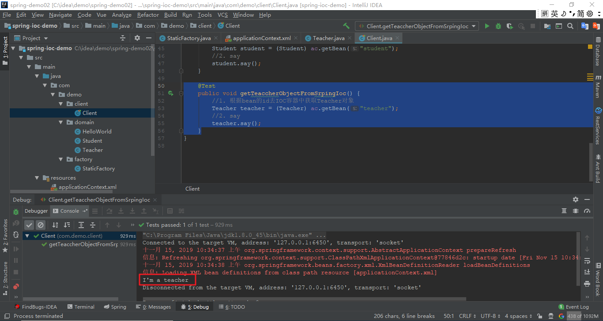
Task: Collapse the Client test result node
Action: 27,236
